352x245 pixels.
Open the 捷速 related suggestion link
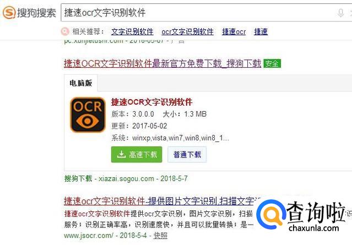(261, 31)
